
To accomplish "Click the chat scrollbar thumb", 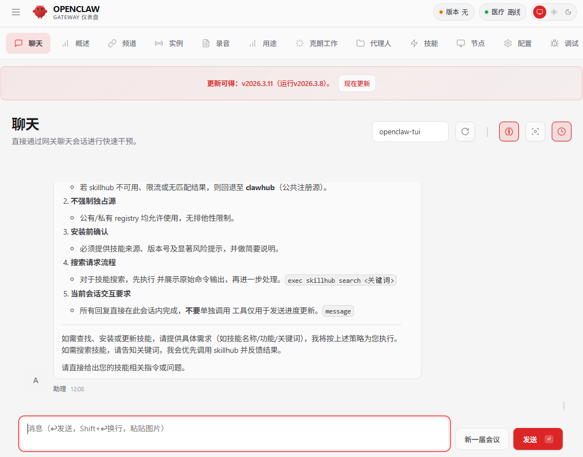I will (564, 405).
